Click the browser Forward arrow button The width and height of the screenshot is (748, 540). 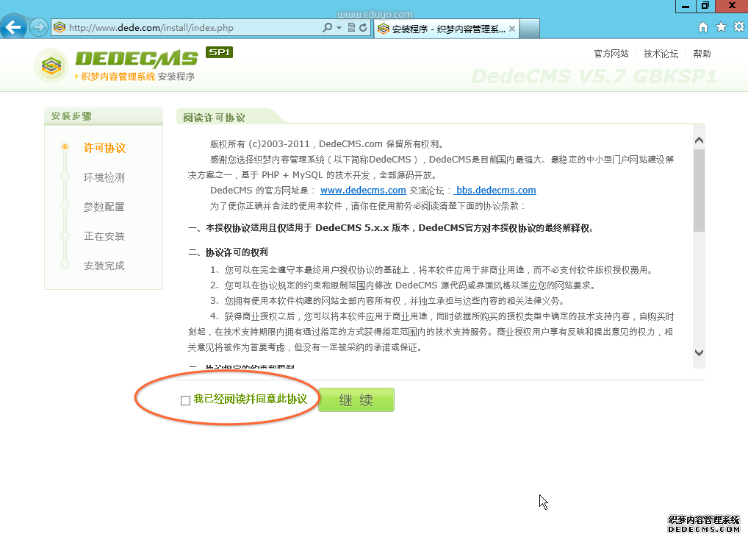pyautogui.click(x=38, y=27)
